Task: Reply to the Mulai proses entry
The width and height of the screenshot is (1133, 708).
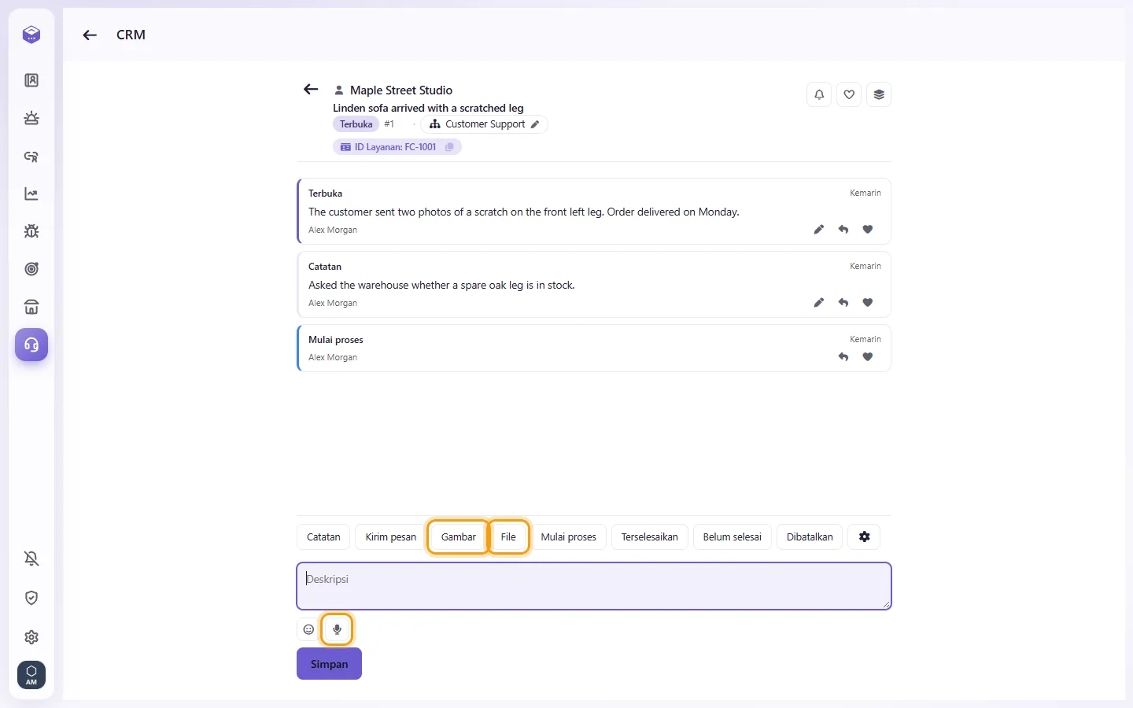Action: pos(843,357)
